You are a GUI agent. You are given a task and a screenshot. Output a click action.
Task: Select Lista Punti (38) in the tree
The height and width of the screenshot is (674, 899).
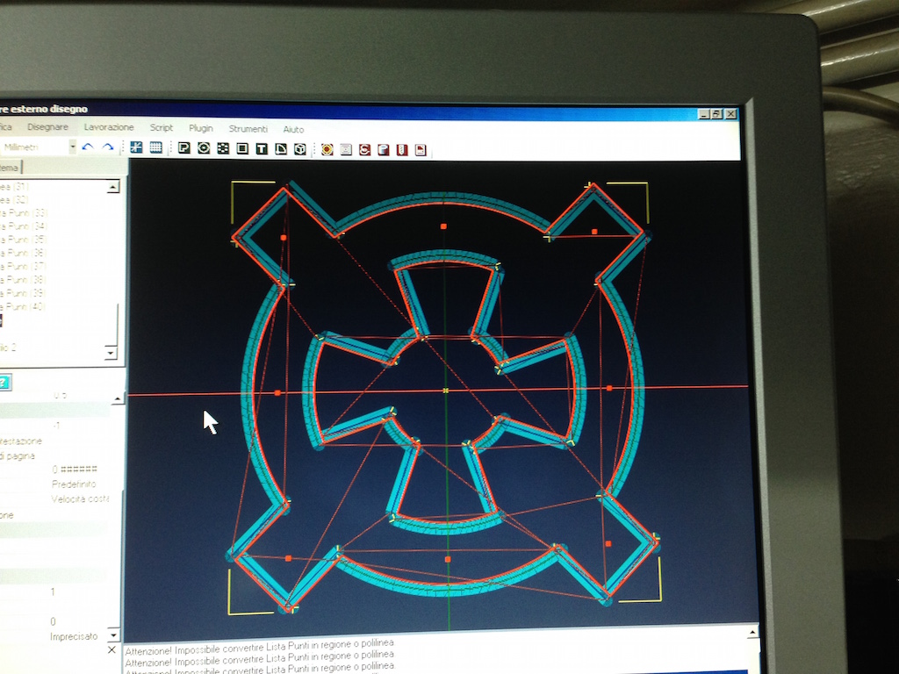point(24,280)
